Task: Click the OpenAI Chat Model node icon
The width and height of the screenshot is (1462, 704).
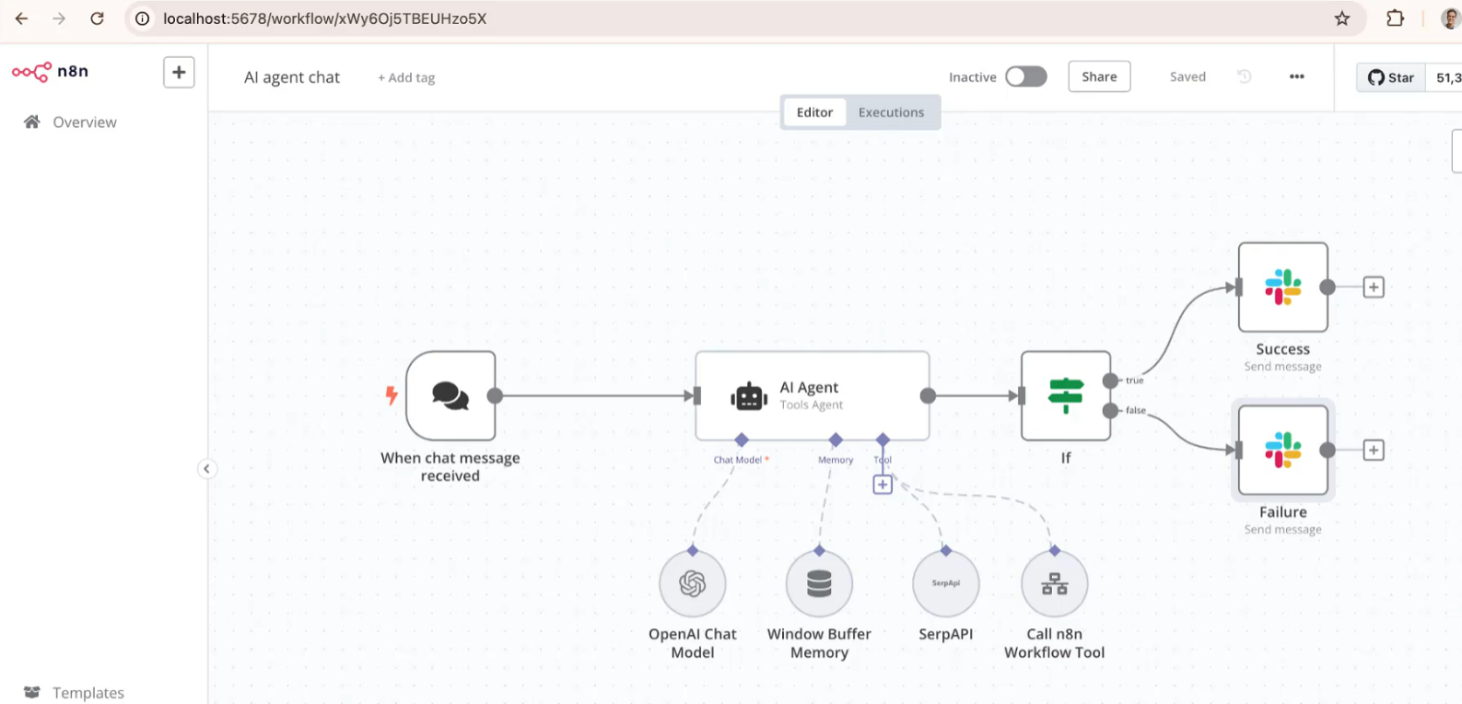Action: click(x=692, y=583)
